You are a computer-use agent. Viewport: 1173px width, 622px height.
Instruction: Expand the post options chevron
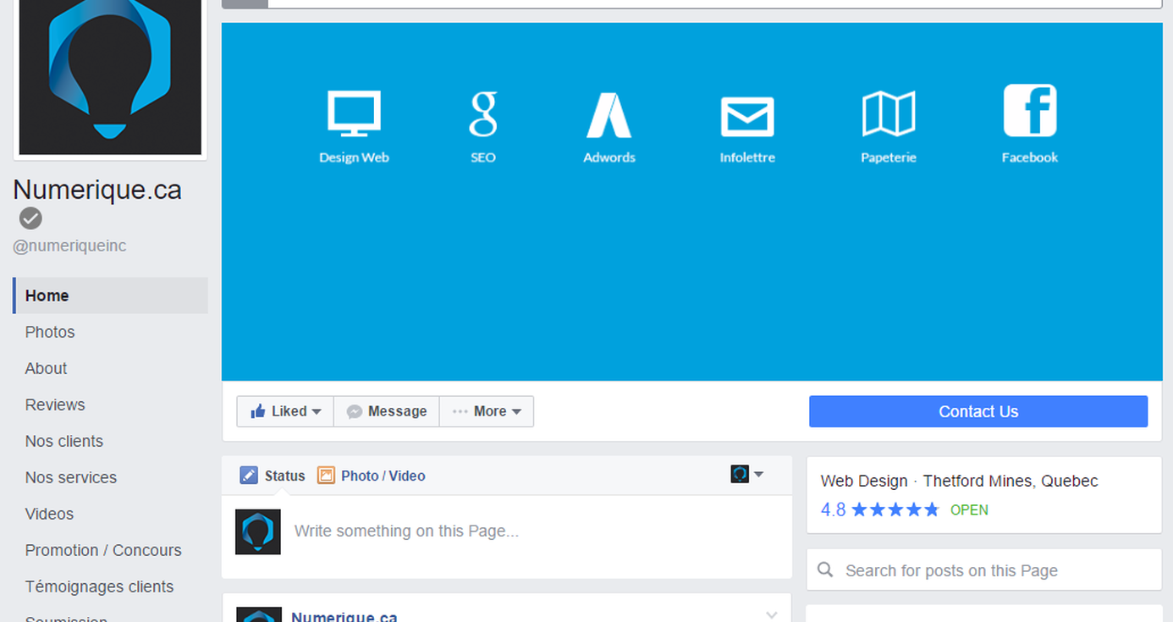pyautogui.click(x=771, y=614)
